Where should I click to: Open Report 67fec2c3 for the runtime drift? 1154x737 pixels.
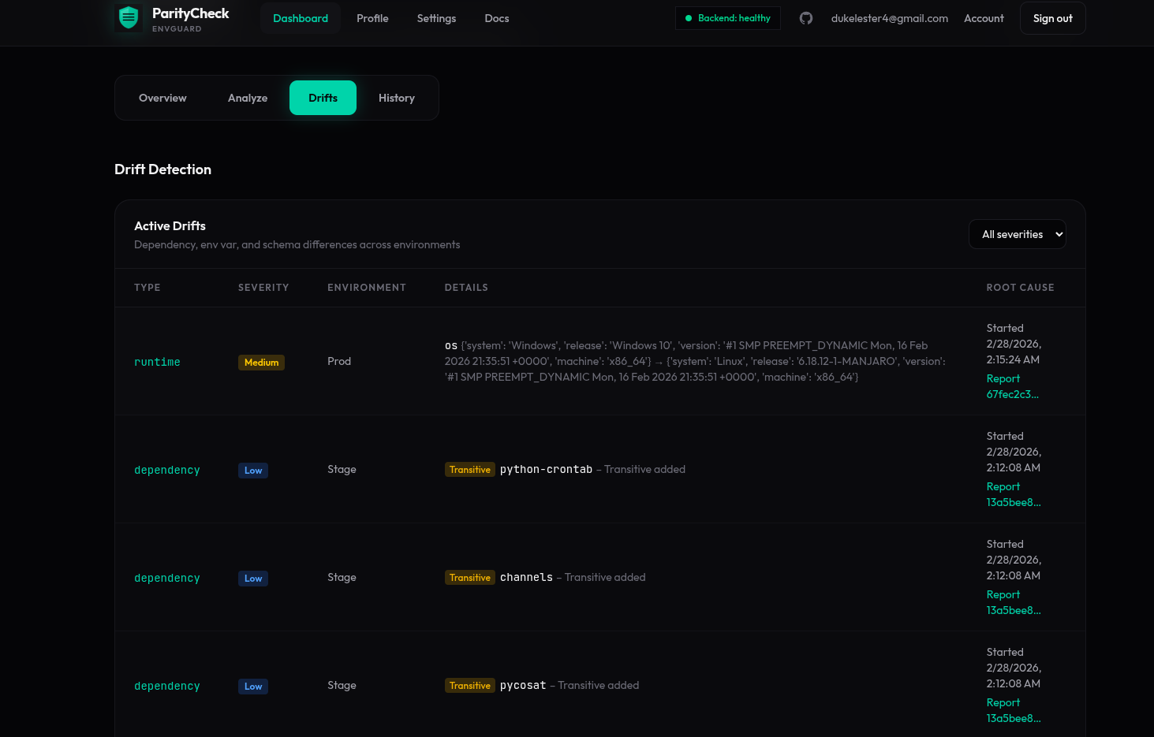click(x=1012, y=386)
